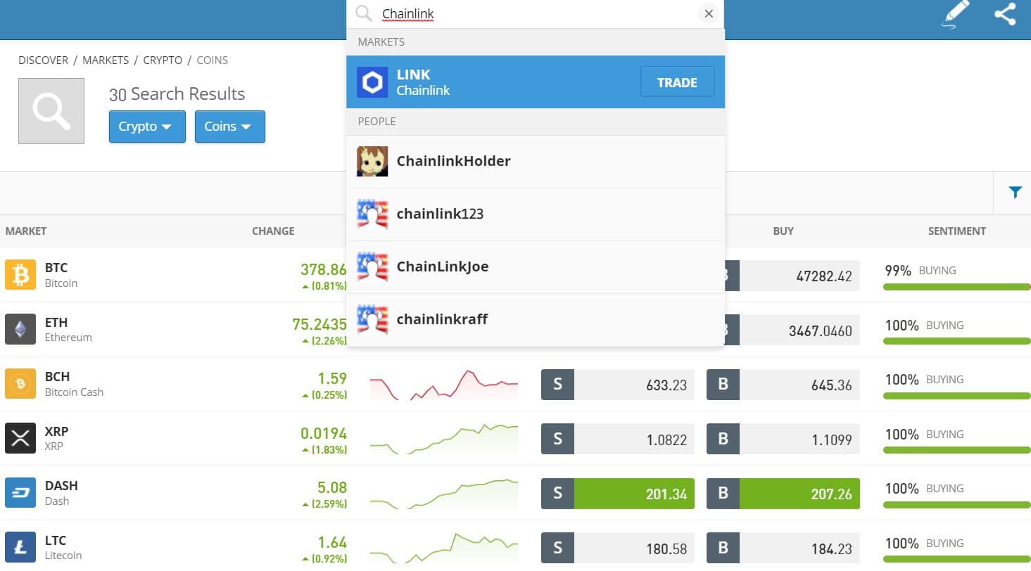Clear the Chainlink search text
1031x571 pixels.
coord(709,14)
